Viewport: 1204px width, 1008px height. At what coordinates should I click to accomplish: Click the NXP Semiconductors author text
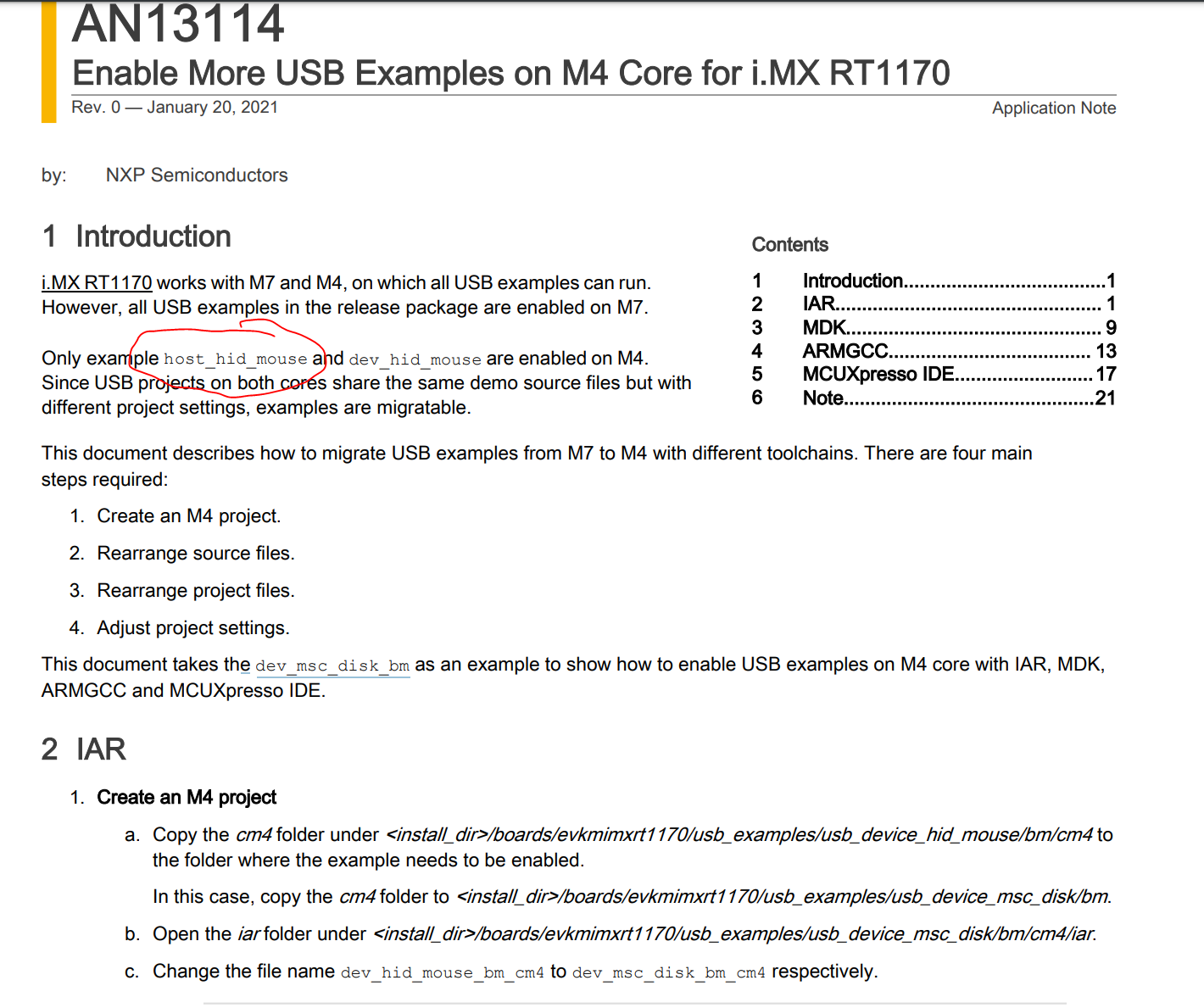(196, 175)
